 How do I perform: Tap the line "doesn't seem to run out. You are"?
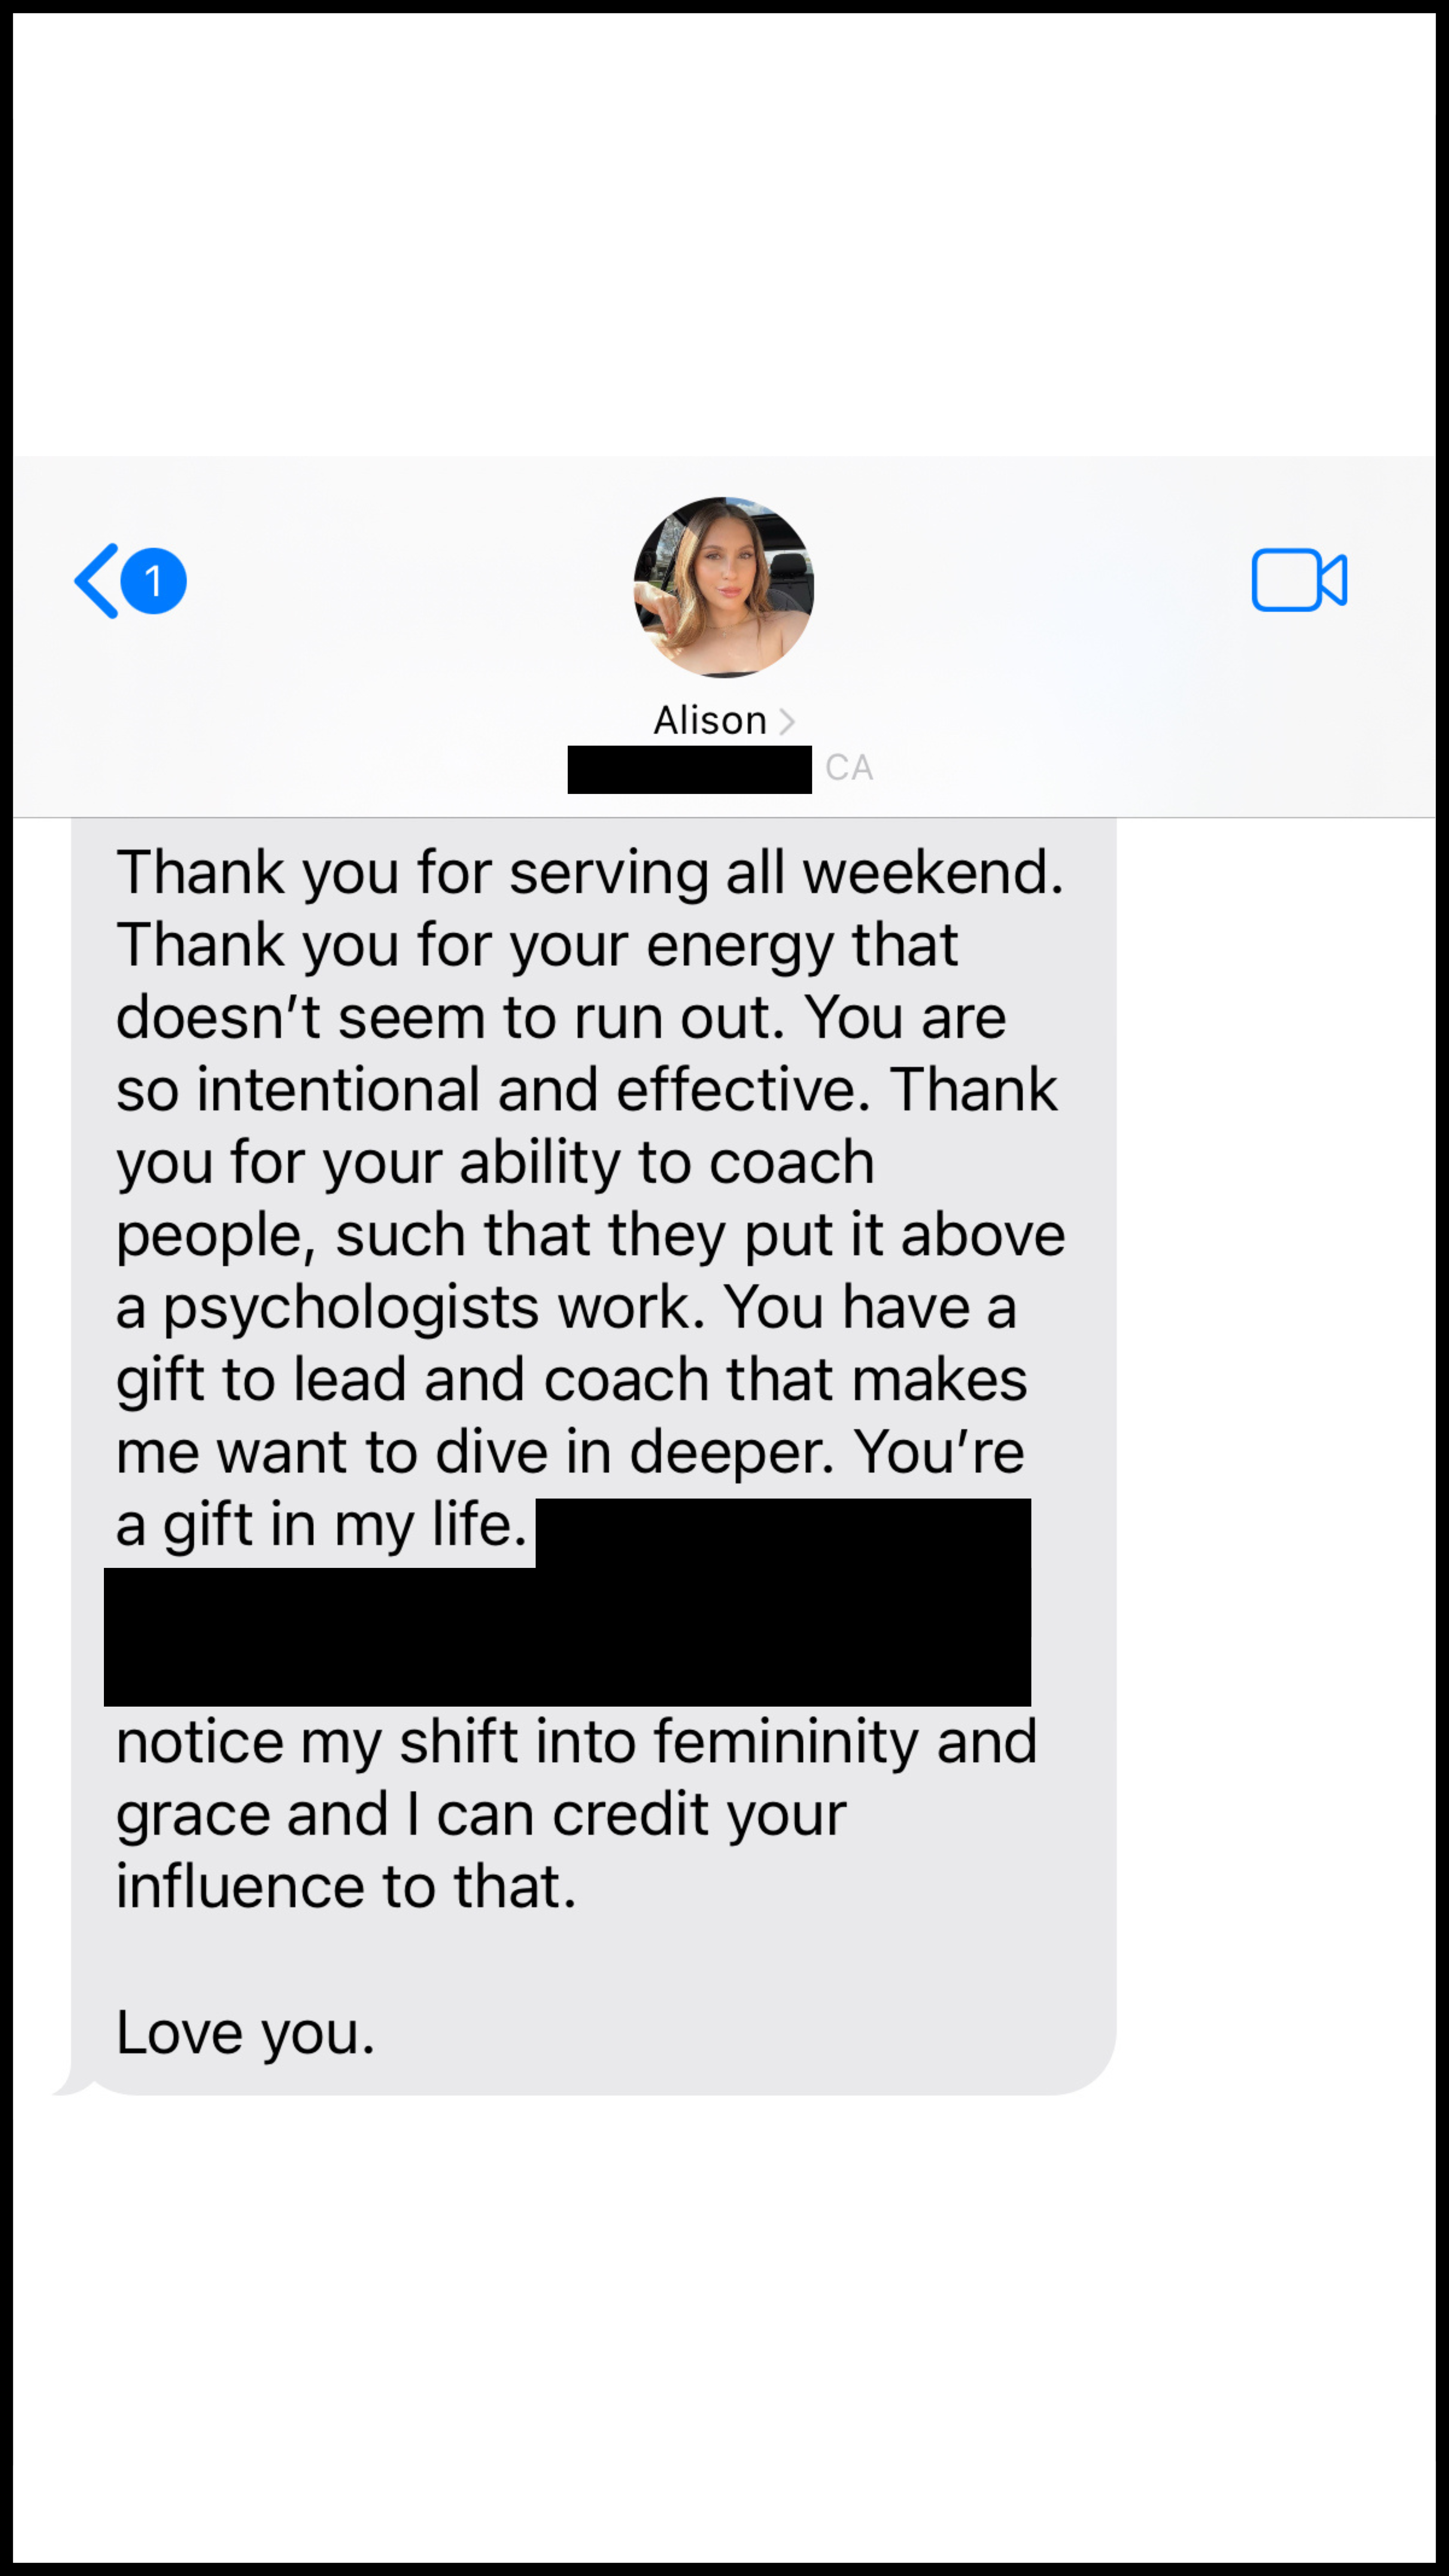561,1018
